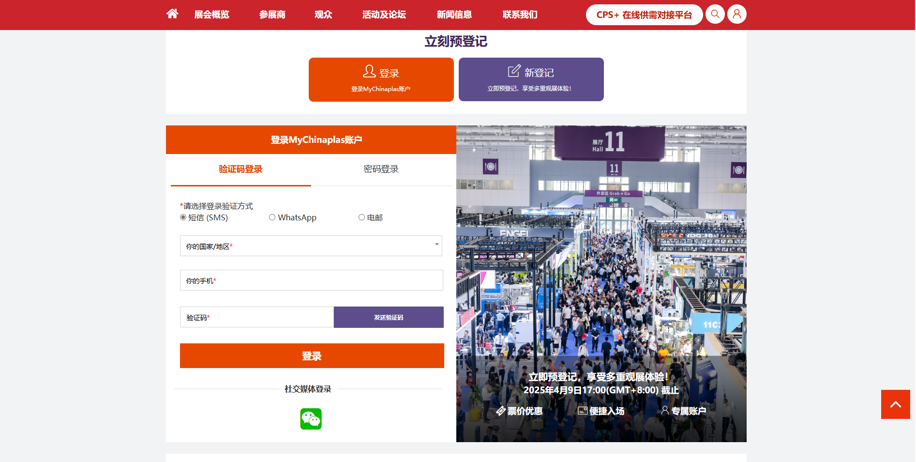The width and height of the screenshot is (916, 462).
Task: Select the WhatsApp verification option
Action: (272, 217)
